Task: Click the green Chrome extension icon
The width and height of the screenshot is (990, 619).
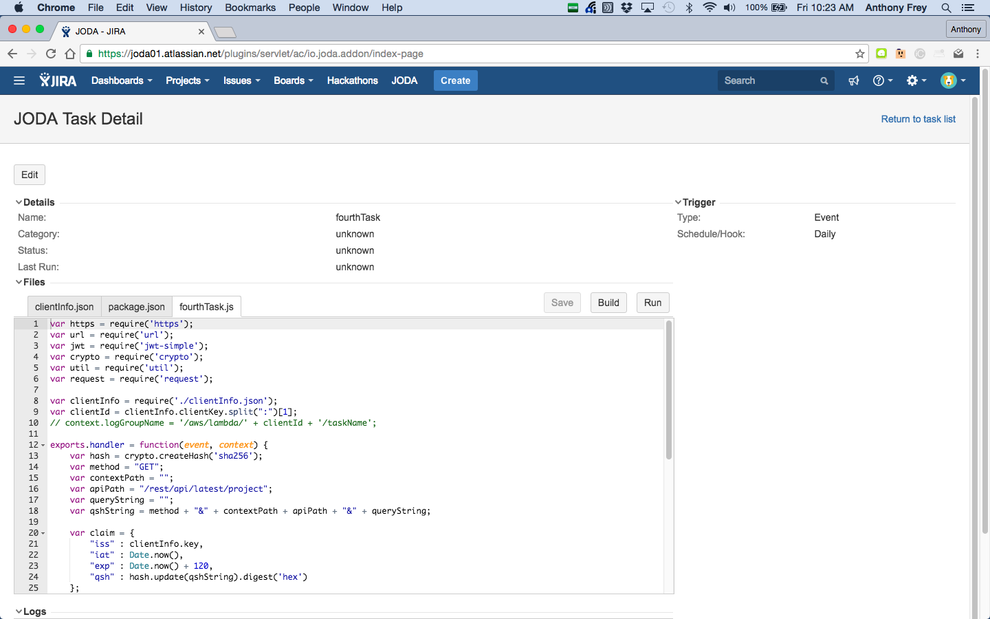Action: (x=881, y=54)
